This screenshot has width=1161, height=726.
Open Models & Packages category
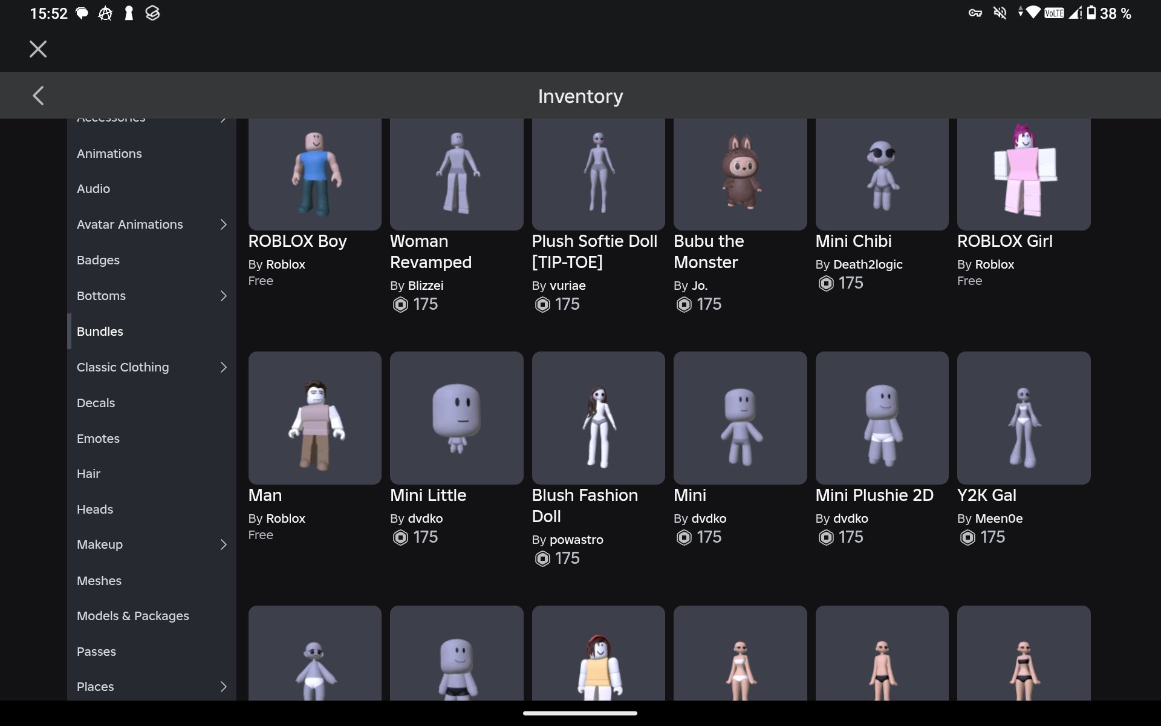(151, 616)
